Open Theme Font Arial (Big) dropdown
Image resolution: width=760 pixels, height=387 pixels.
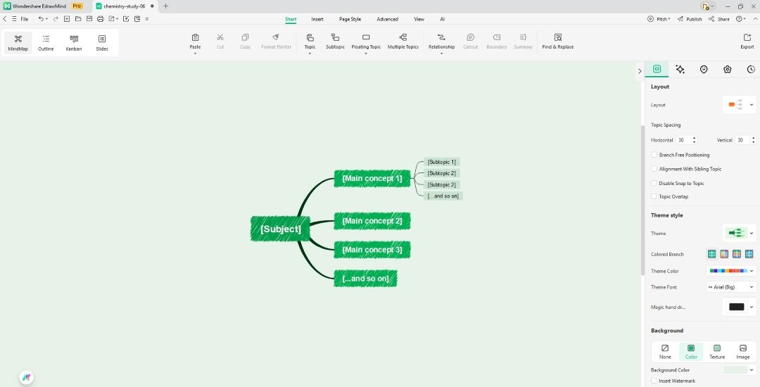click(x=731, y=287)
